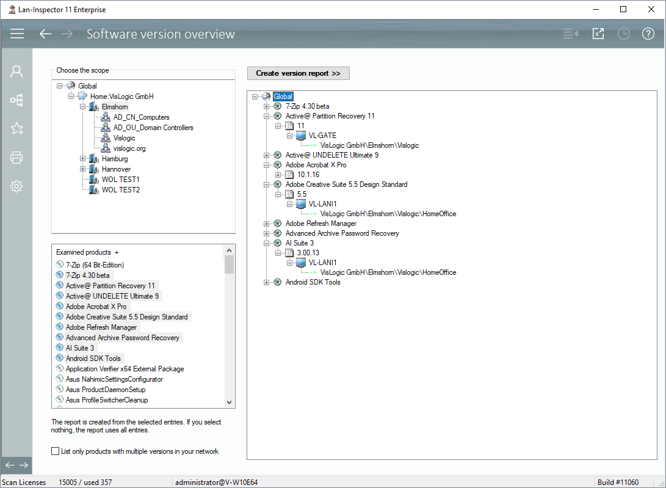Open the help question mark icon
The width and height of the screenshot is (666, 488).
[648, 34]
